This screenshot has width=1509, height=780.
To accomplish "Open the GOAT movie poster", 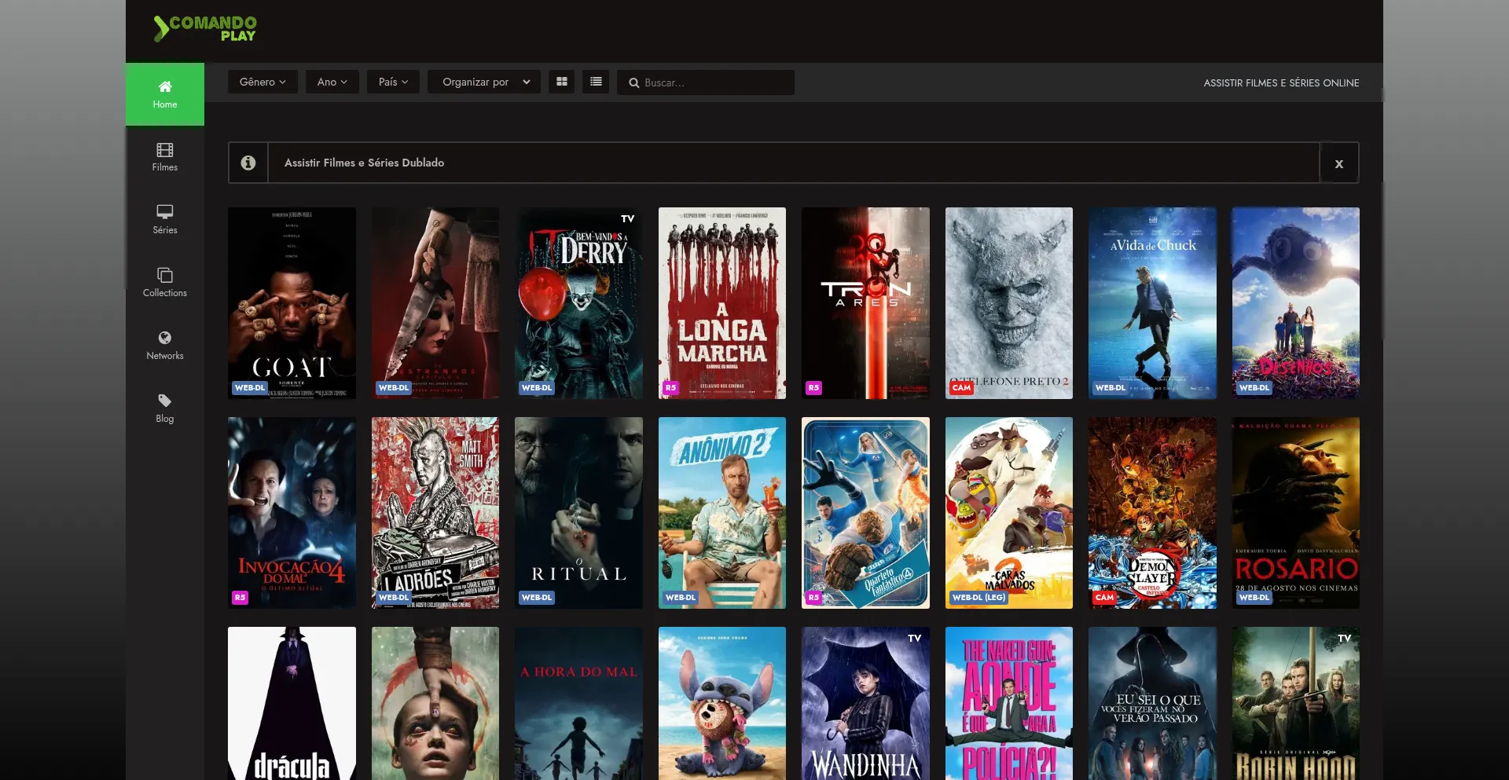I will coord(292,303).
